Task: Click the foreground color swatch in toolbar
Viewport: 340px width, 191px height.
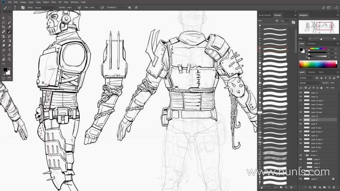Action: click(5, 70)
